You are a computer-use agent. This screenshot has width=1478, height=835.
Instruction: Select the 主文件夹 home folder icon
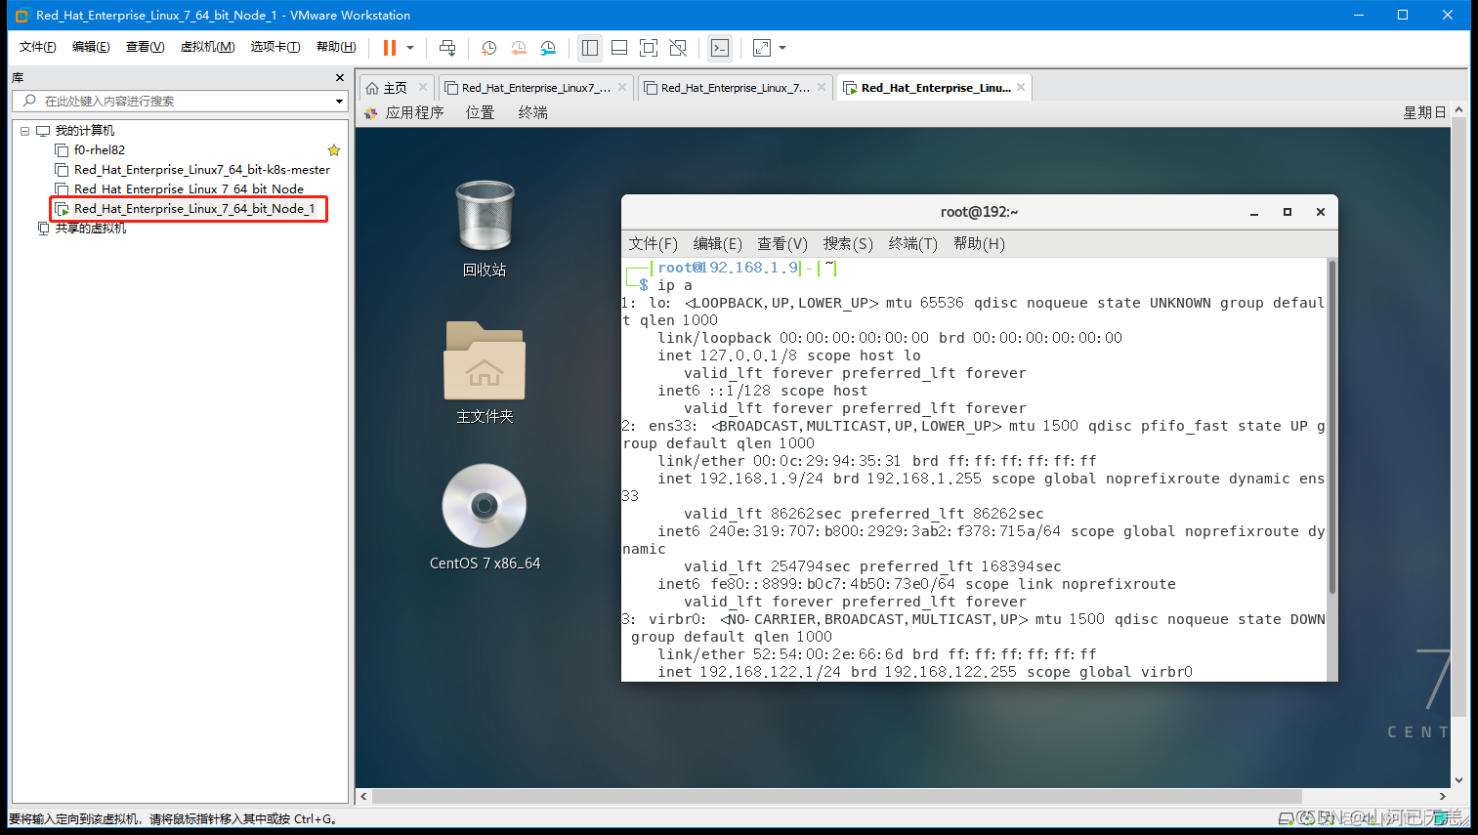[x=485, y=373]
